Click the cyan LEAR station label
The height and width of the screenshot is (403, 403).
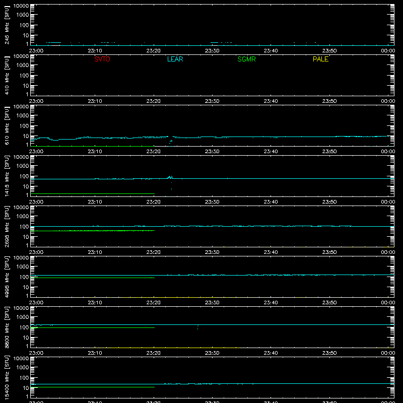[175, 59]
